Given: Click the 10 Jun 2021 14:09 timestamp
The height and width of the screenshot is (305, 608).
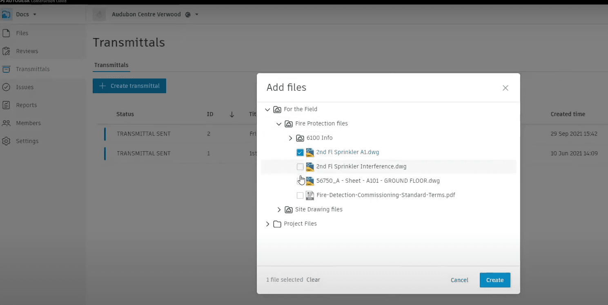Looking at the screenshot, I should point(574,153).
